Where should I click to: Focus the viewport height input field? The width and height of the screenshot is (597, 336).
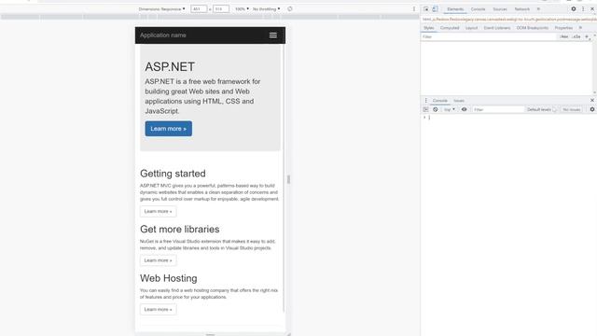[221, 8]
